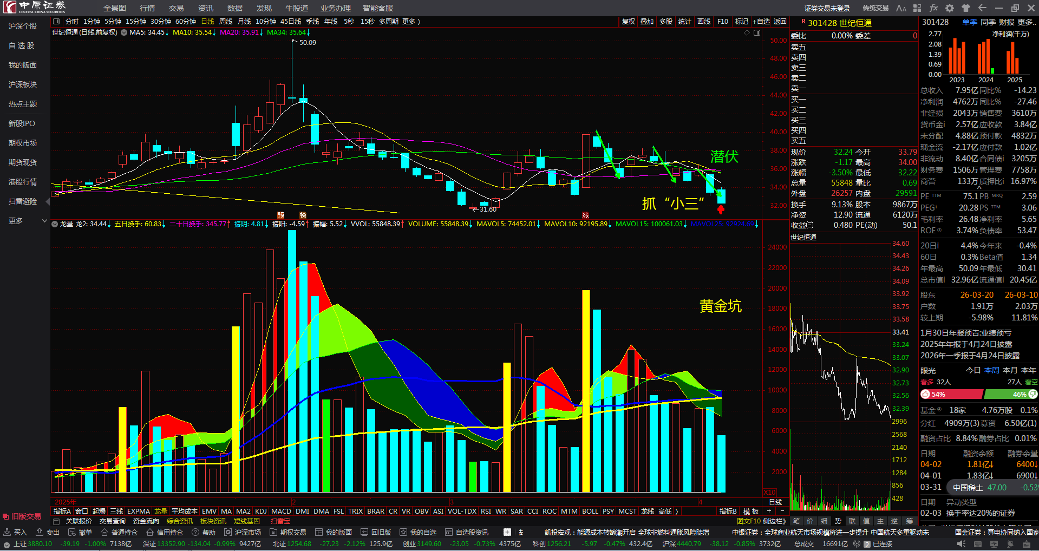Click the plus icon in bottom toolbar
Viewport: 1039px width, 551px height.
(507, 532)
